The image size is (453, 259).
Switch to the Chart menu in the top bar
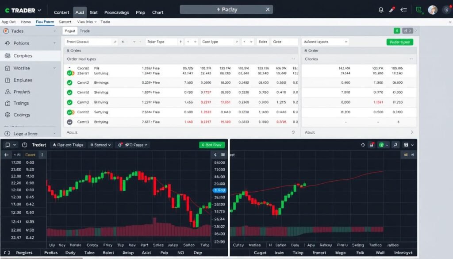pos(158,12)
